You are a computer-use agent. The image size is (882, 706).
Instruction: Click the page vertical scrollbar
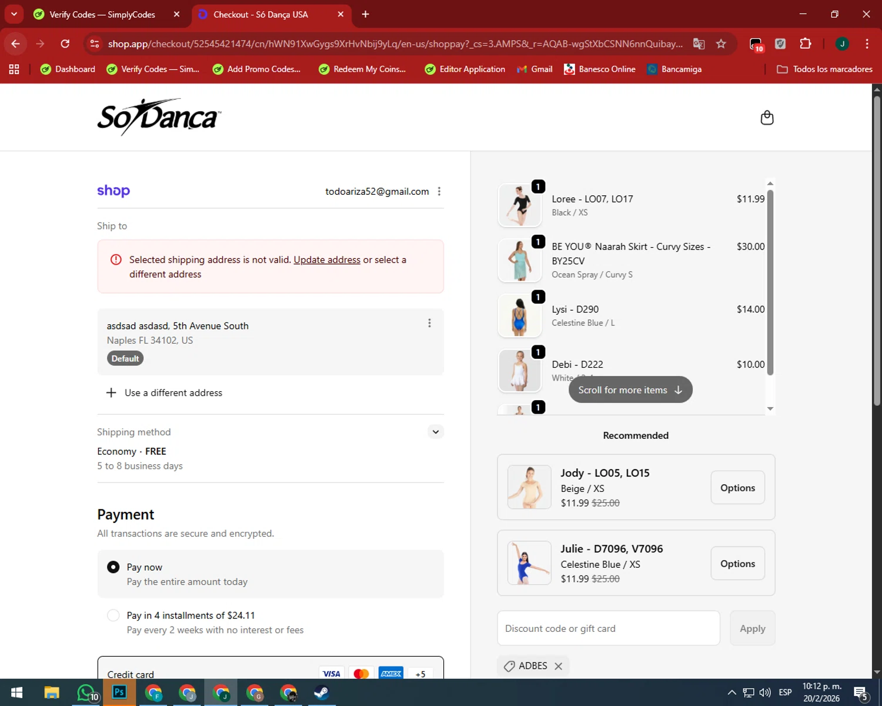pyautogui.click(x=877, y=250)
